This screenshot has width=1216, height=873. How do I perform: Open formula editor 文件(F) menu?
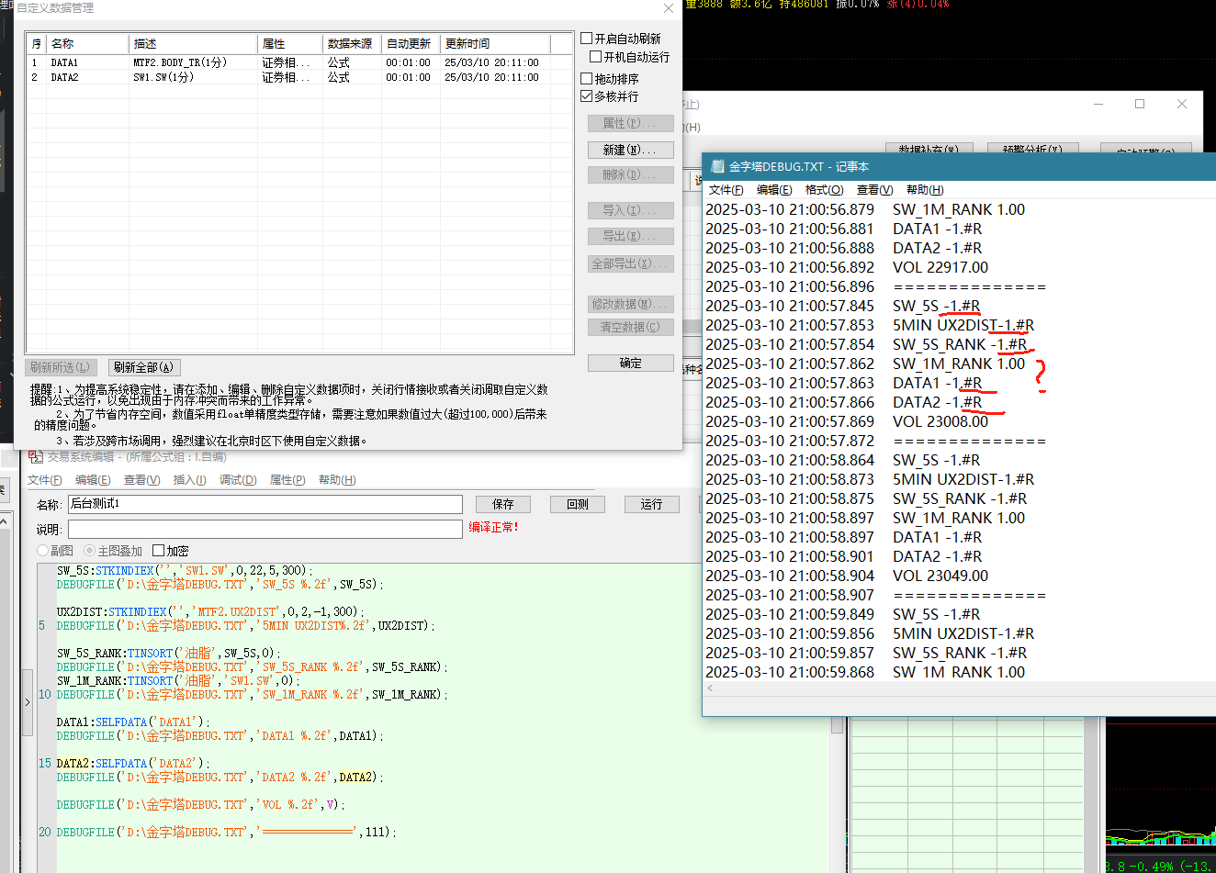click(45, 480)
